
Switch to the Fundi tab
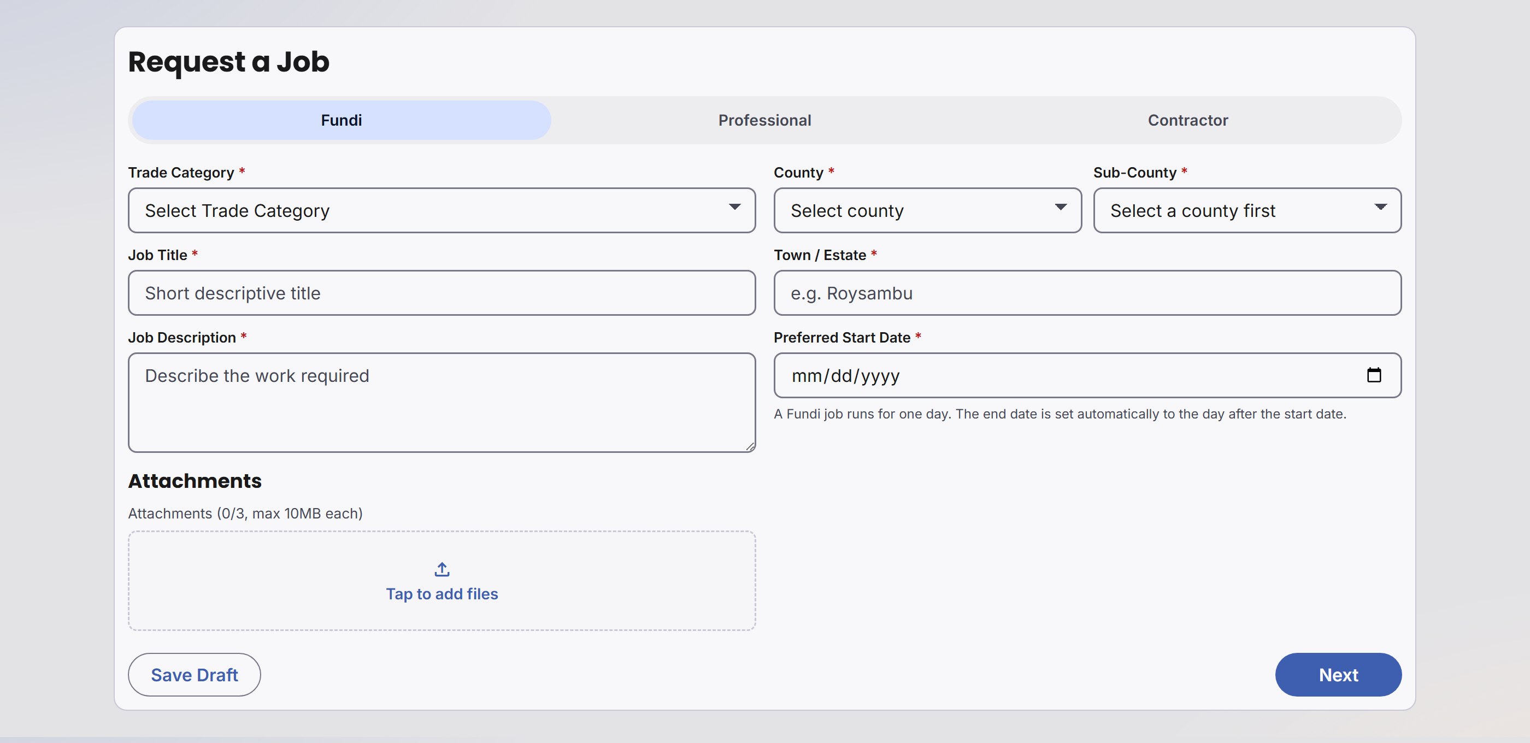click(342, 120)
